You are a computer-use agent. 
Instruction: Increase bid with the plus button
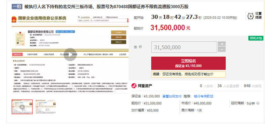222,44
